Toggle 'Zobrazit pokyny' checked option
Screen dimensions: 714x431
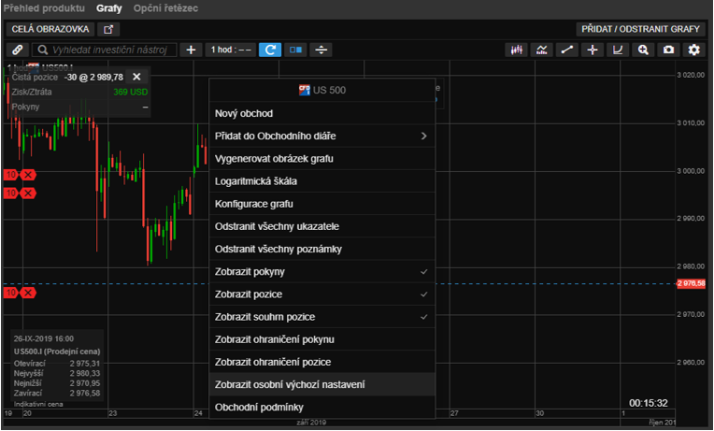[321, 271]
